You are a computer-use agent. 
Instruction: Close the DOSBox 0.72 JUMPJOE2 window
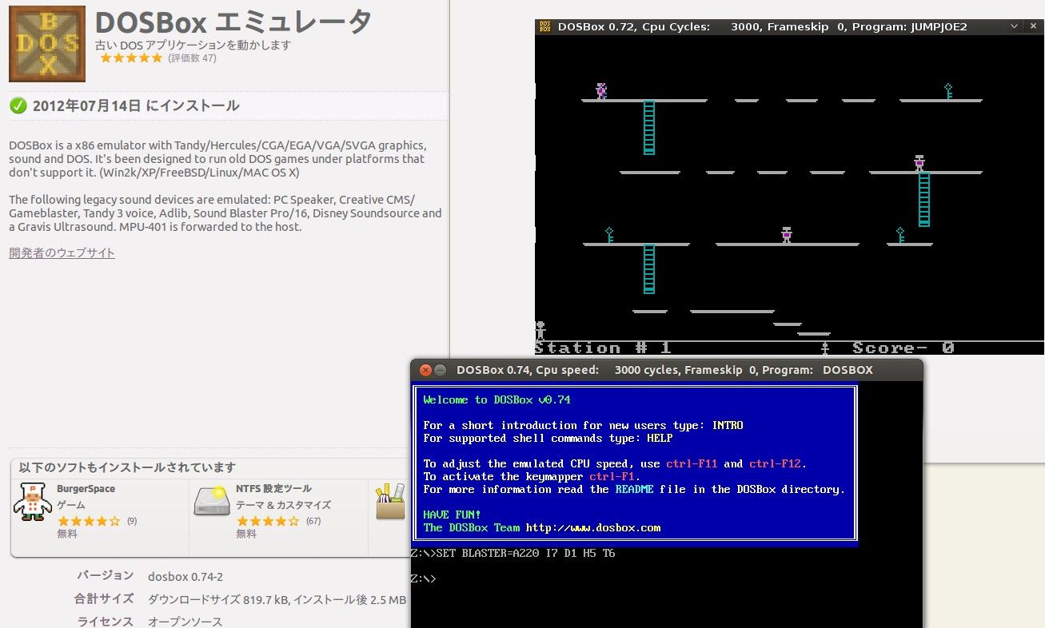[x=1032, y=26]
